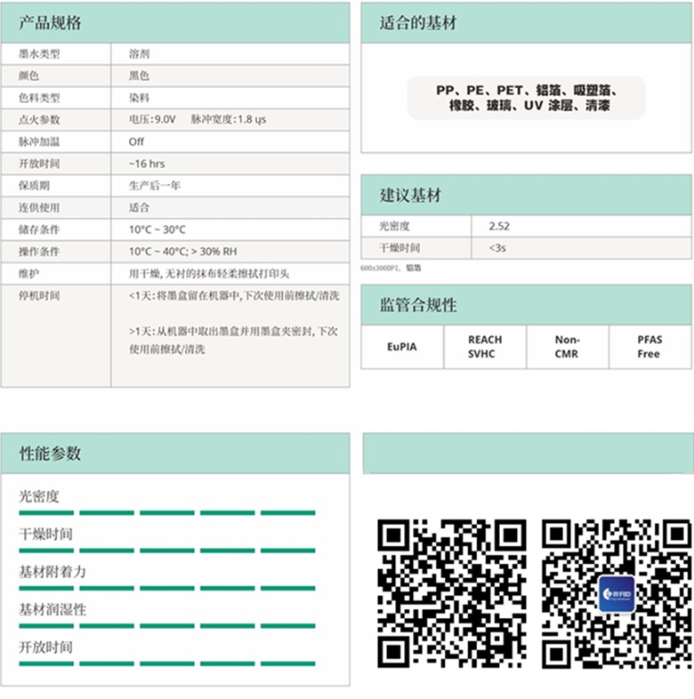The width and height of the screenshot is (694, 699).
Task: Click the 保质期 label cell
Action: click(x=56, y=186)
